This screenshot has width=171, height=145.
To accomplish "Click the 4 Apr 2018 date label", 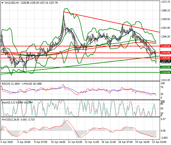I will point(7,142).
